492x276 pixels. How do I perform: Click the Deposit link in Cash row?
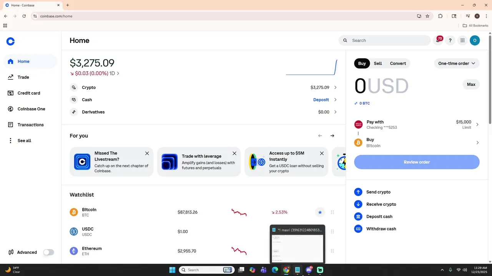click(321, 100)
